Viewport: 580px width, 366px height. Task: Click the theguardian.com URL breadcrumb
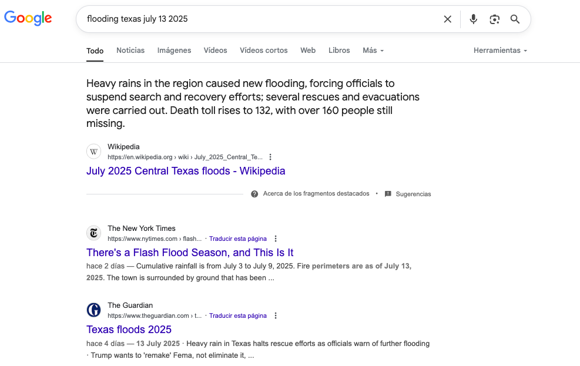(155, 315)
